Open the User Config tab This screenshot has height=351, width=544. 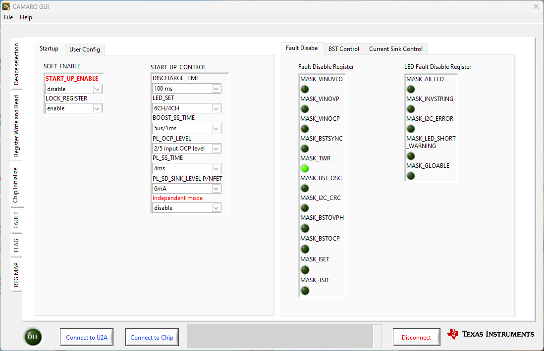point(84,50)
